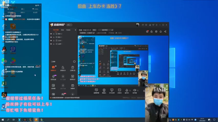
Task: Open the layout grid icon beside bell
Action: 156,31
